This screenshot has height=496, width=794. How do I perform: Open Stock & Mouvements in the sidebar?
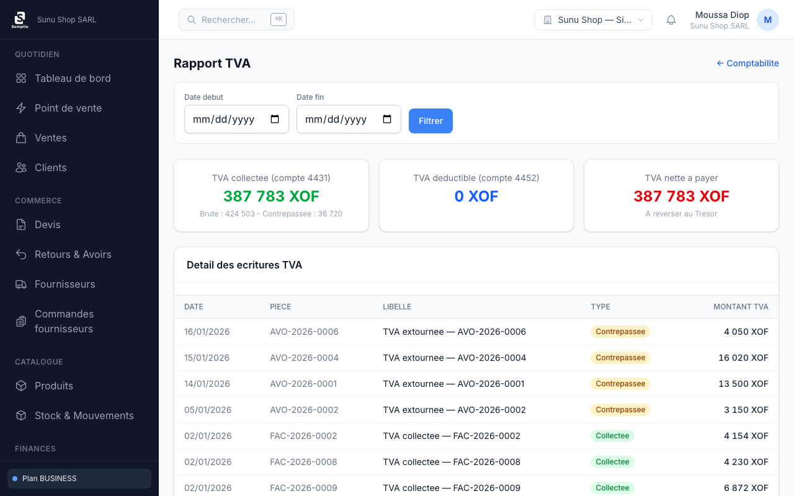click(84, 415)
